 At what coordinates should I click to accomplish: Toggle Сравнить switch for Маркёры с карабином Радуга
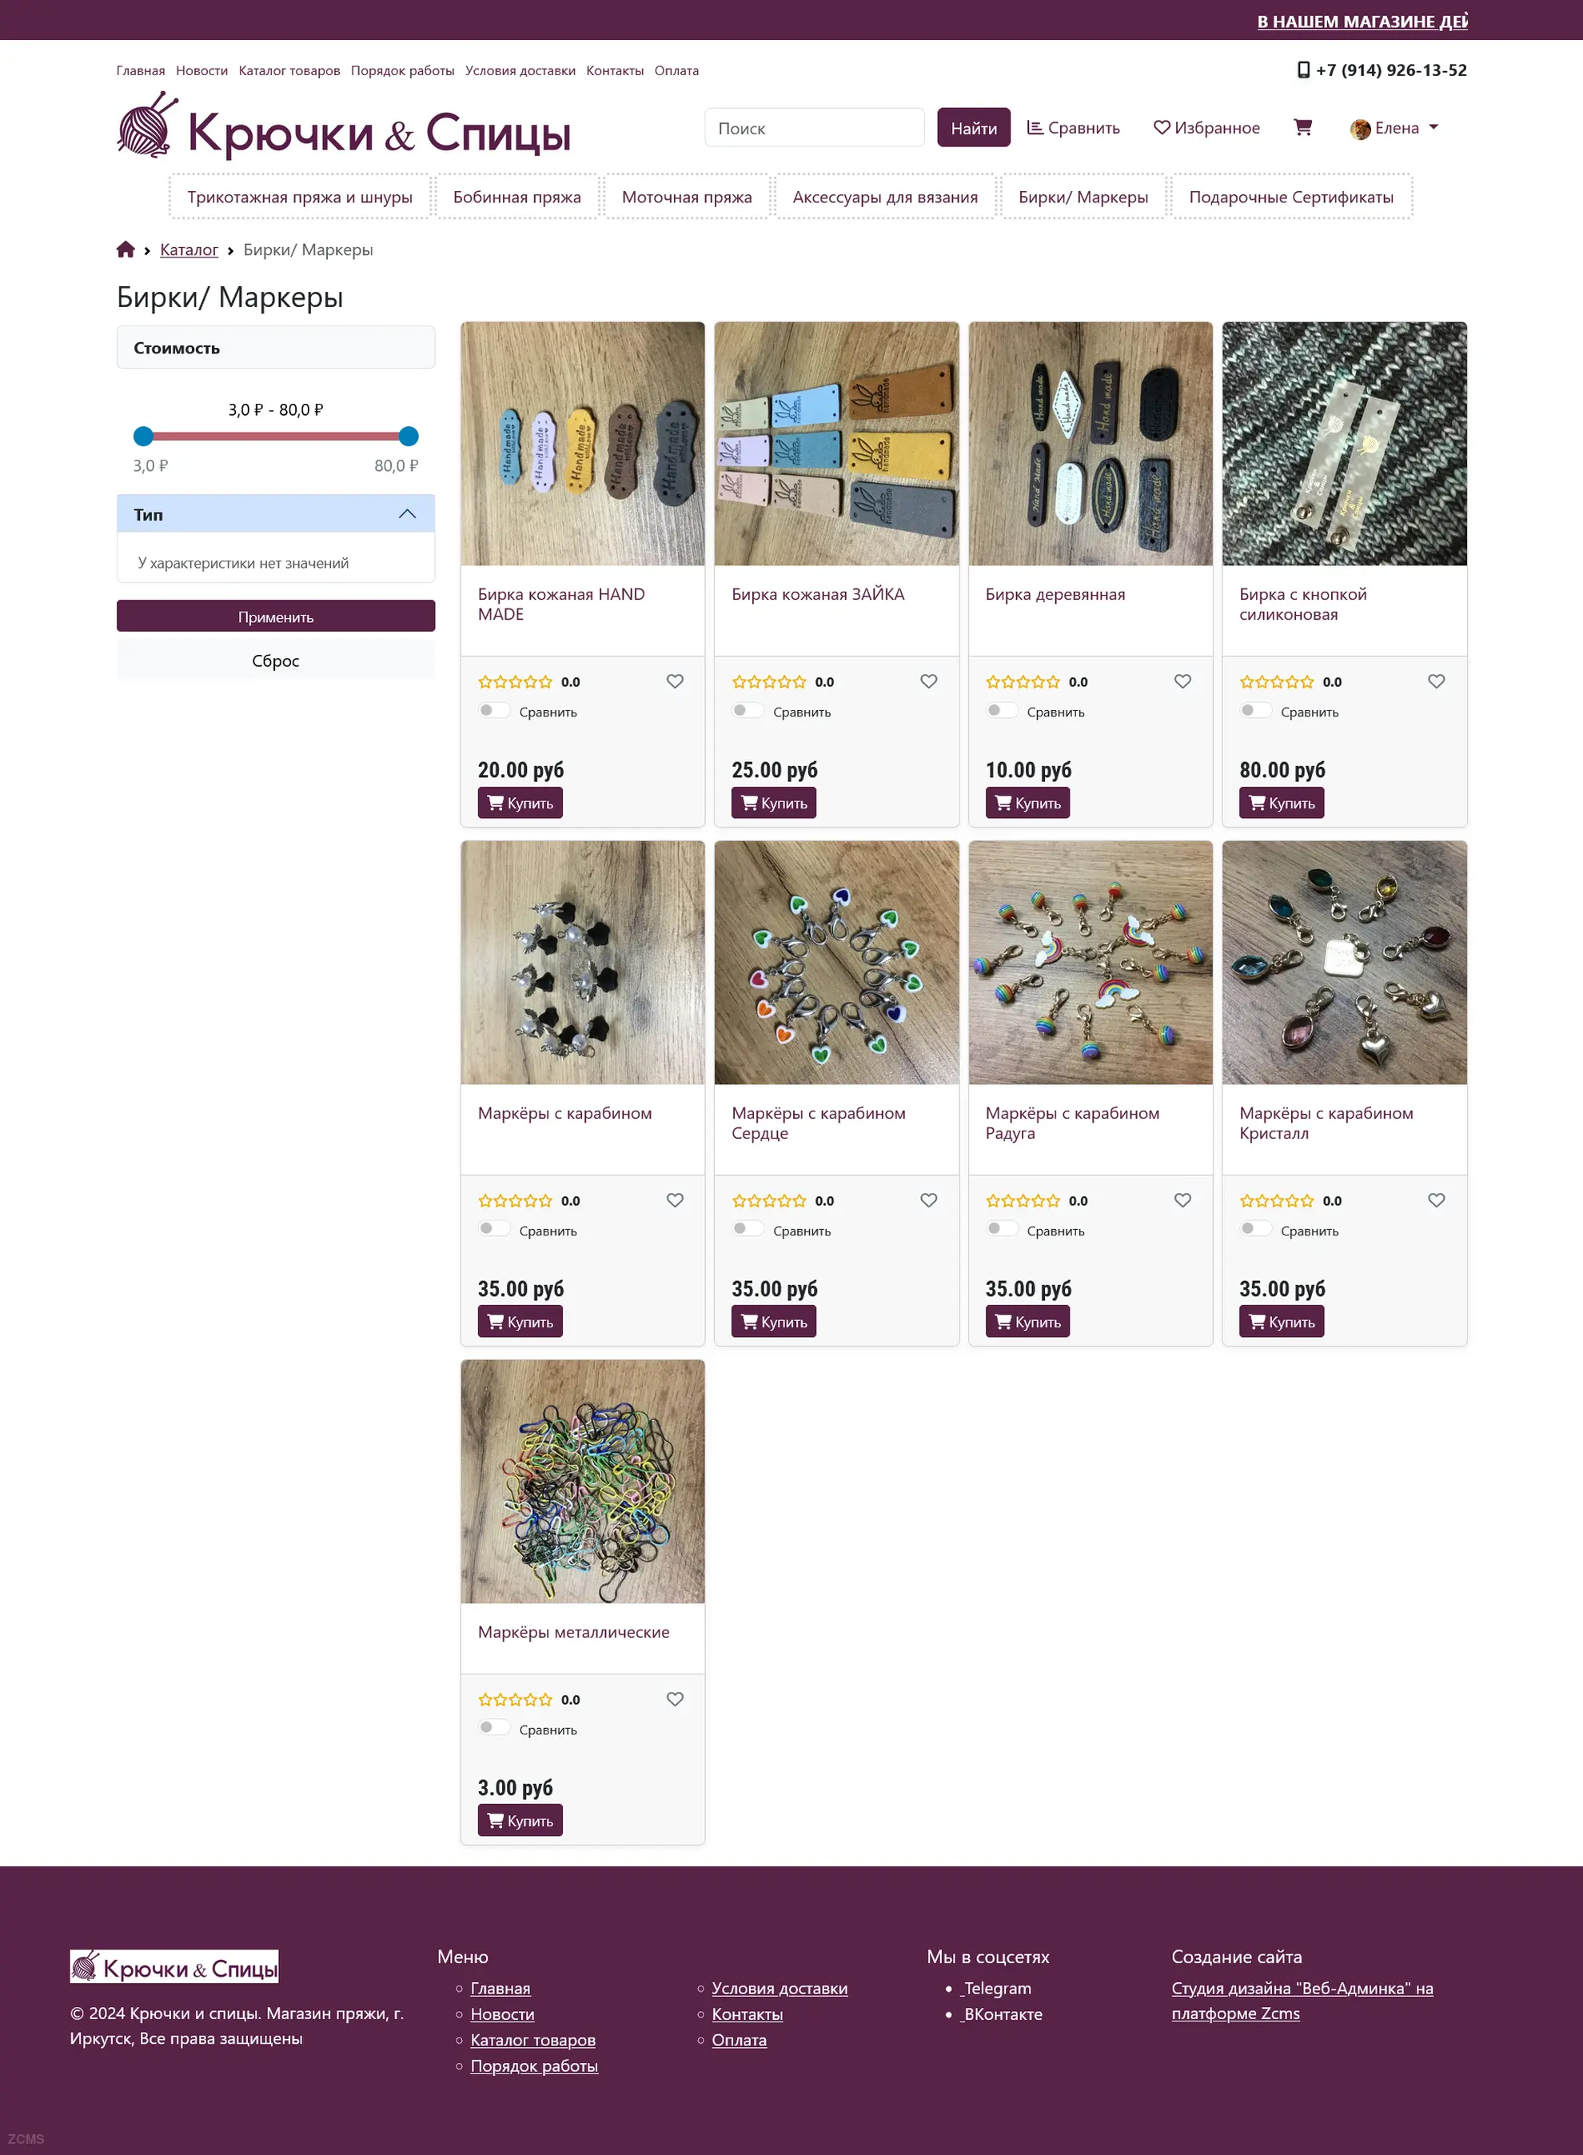click(x=1001, y=1229)
